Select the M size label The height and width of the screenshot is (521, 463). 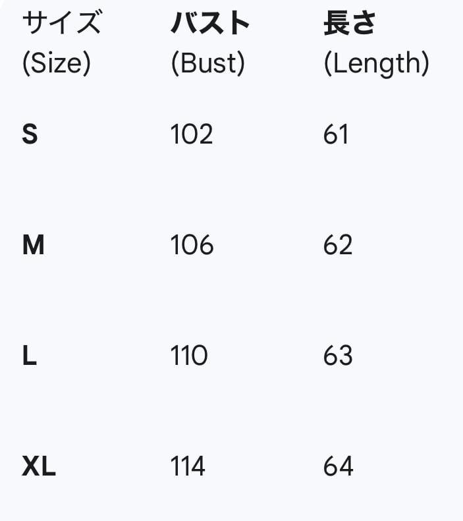click(34, 246)
